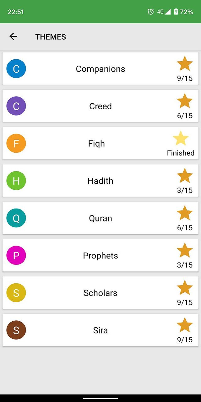This screenshot has width=201, height=402.
Task: Tap the pale star marking Fiqh as Finished
Action: [181, 139]
